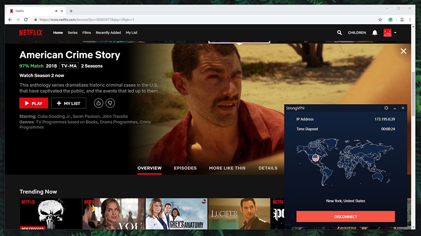Rate with thumbs down icon
Screen dimensions: 421x236
[x=110, y=103]
